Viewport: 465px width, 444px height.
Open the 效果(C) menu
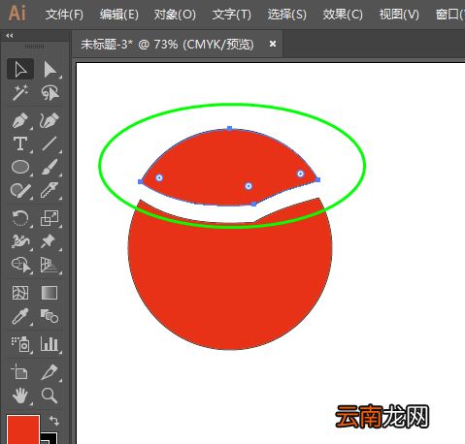343,15
